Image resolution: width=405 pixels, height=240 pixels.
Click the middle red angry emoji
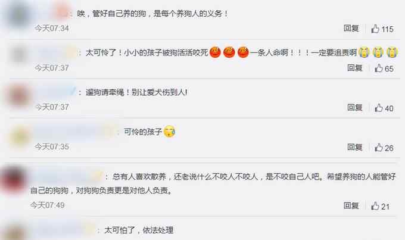pyautogui.click(x=229, y=52)
